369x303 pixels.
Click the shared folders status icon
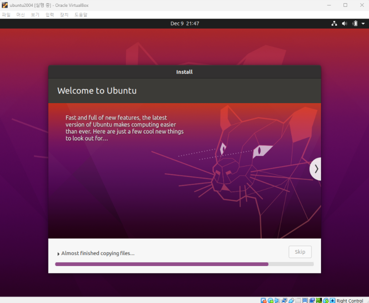click(x=298, y=300)
